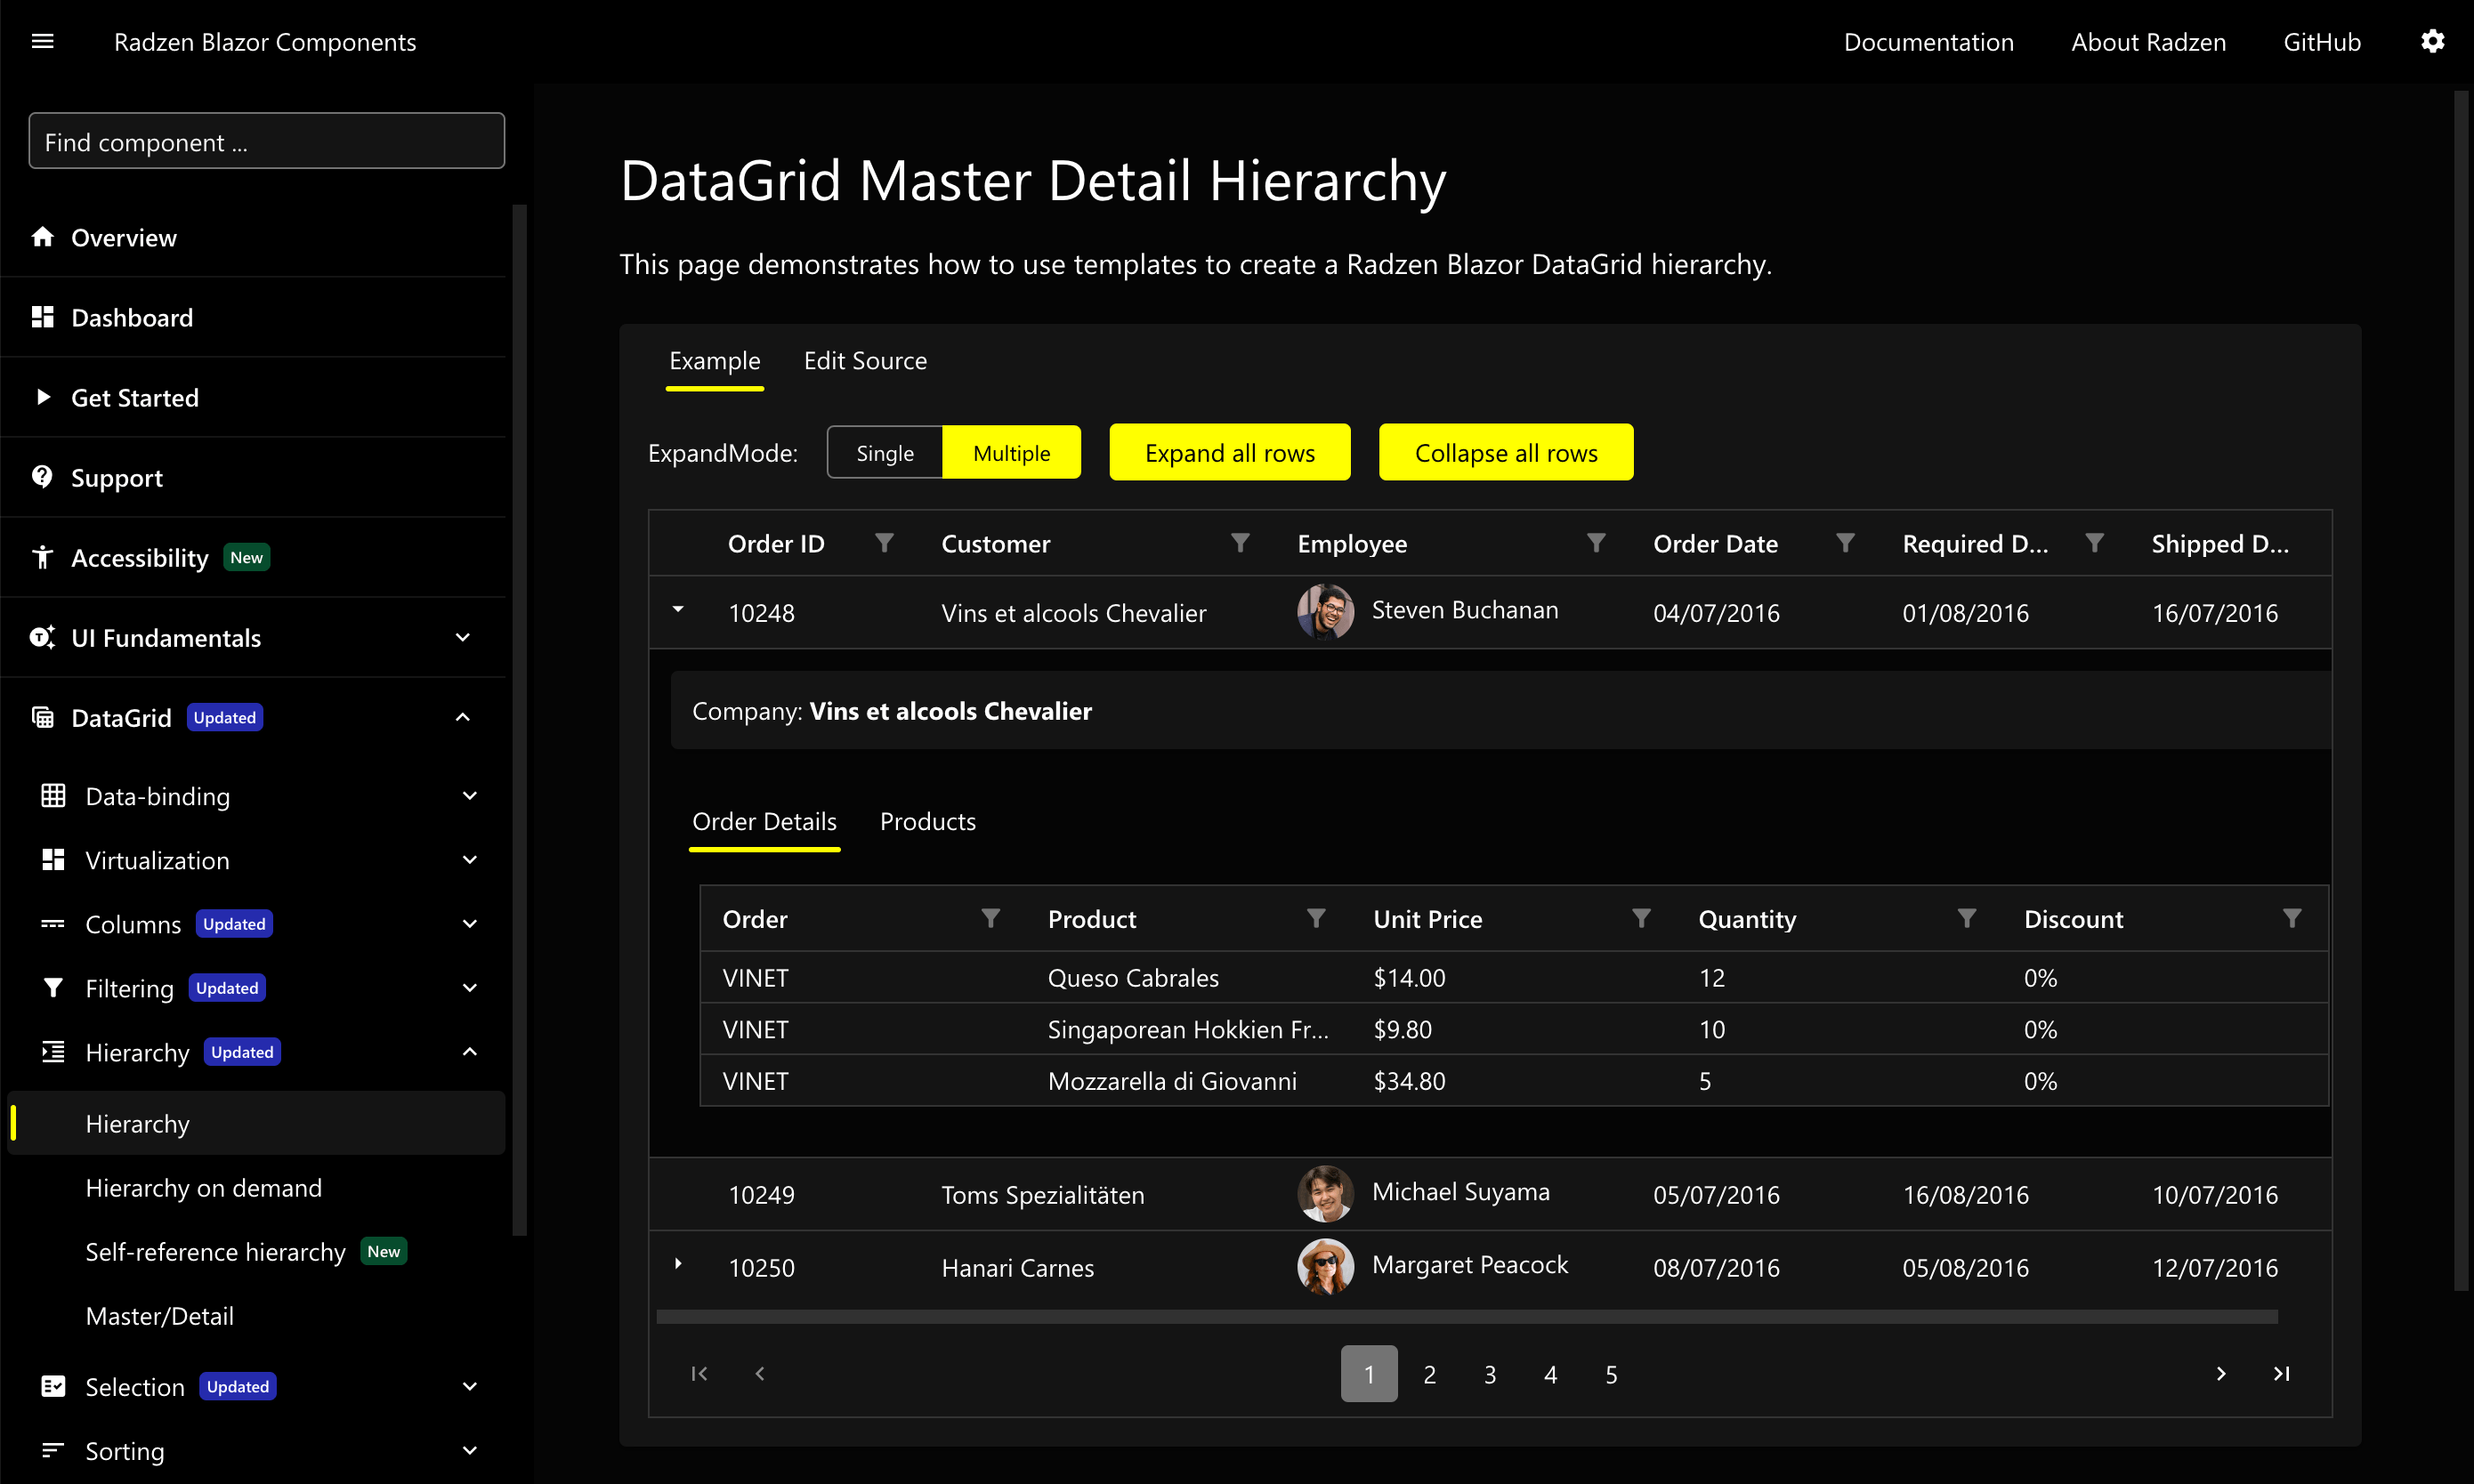The image size is (2474, 1484).
Task: Switch to the Edit Source tab
Action: [865, 361]
